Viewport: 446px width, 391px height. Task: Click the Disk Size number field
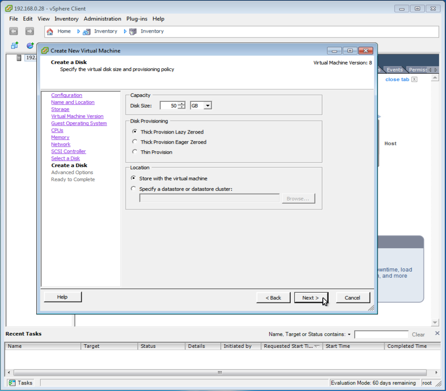pyautogui.click(x=169, y=106)
